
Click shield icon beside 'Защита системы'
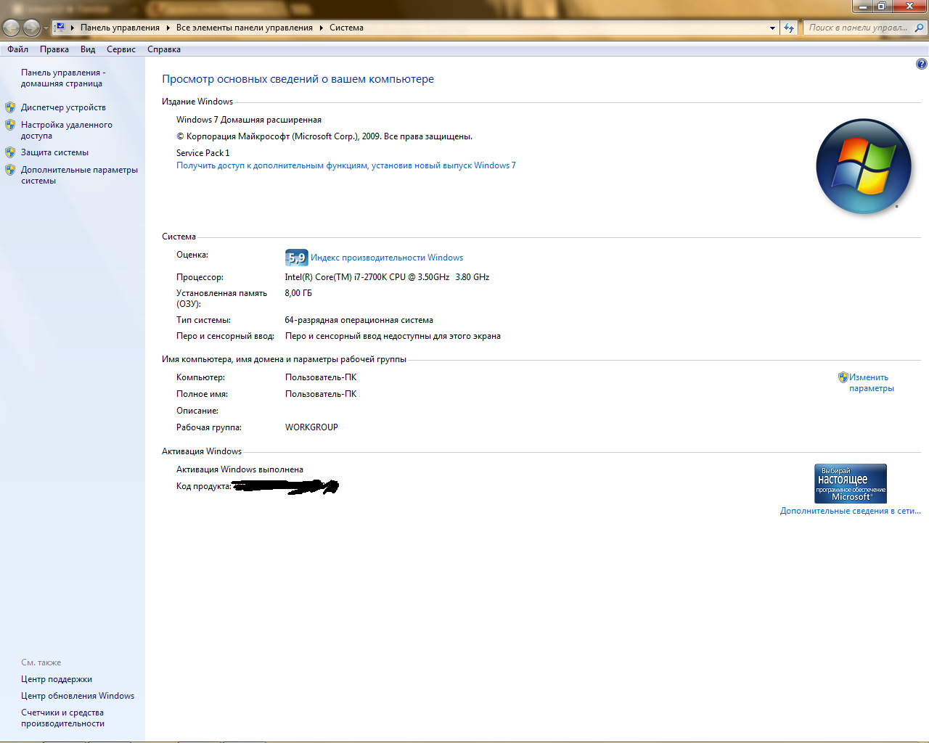pos(10,152)
